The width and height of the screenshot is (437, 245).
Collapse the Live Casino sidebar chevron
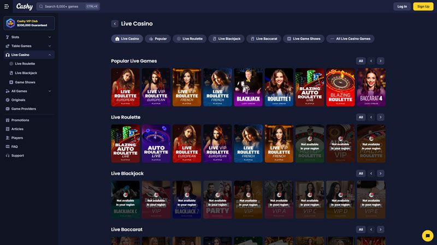[x=50, y=55]
